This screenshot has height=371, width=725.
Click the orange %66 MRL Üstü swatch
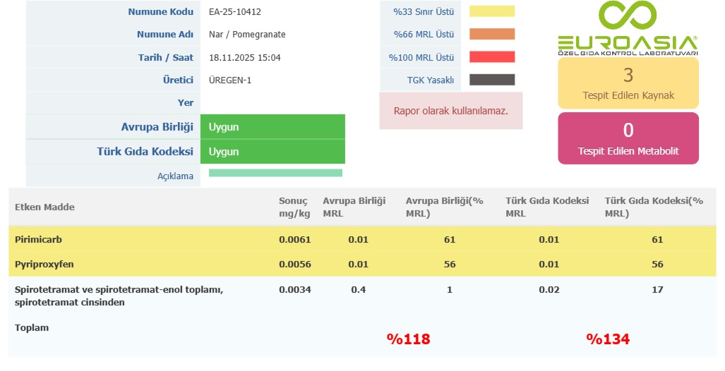coord(492,34)
